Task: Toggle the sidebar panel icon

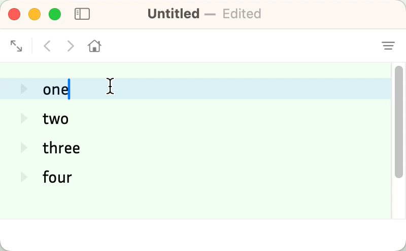Action: tap(82, 14)
